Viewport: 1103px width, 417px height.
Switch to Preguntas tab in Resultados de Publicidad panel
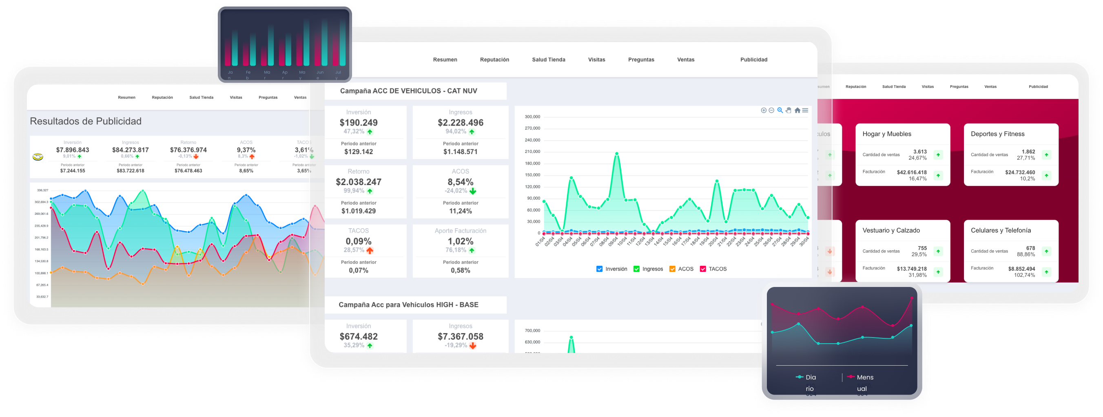pos(268,97)
